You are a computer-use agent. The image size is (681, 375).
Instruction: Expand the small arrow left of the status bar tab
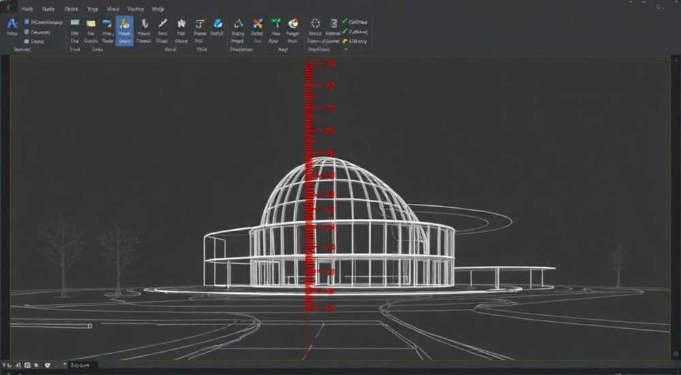coord(65,364)
